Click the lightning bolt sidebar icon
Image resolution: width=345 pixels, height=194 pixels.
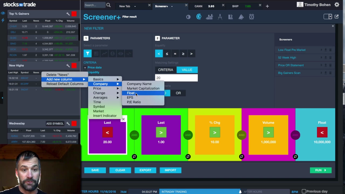[3, 20]
